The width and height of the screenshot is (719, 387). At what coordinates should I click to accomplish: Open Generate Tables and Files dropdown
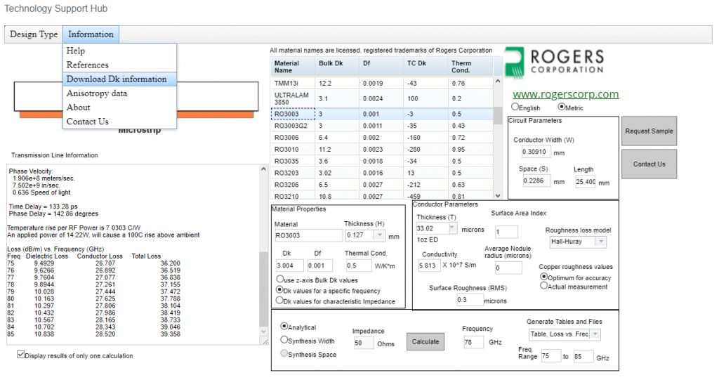point(595,334)
